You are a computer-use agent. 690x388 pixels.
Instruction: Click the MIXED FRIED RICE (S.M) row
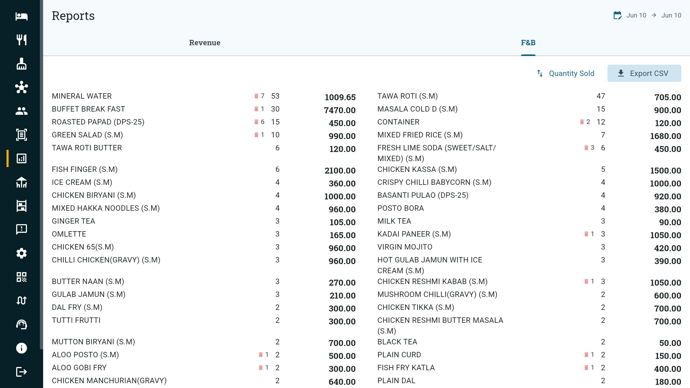[x=529, y=135]
